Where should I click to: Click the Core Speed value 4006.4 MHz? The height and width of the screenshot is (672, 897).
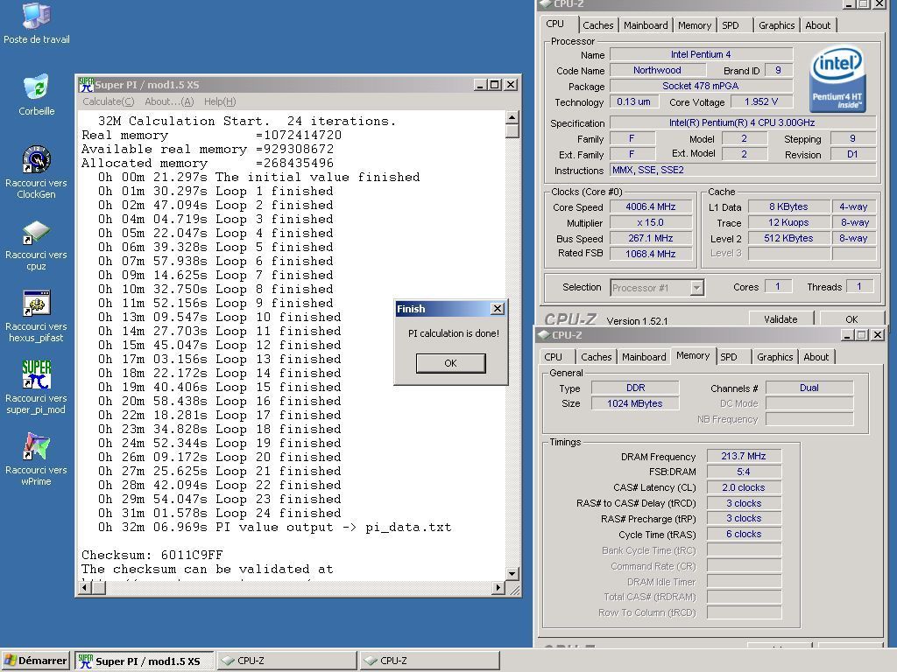coord(651,206)
